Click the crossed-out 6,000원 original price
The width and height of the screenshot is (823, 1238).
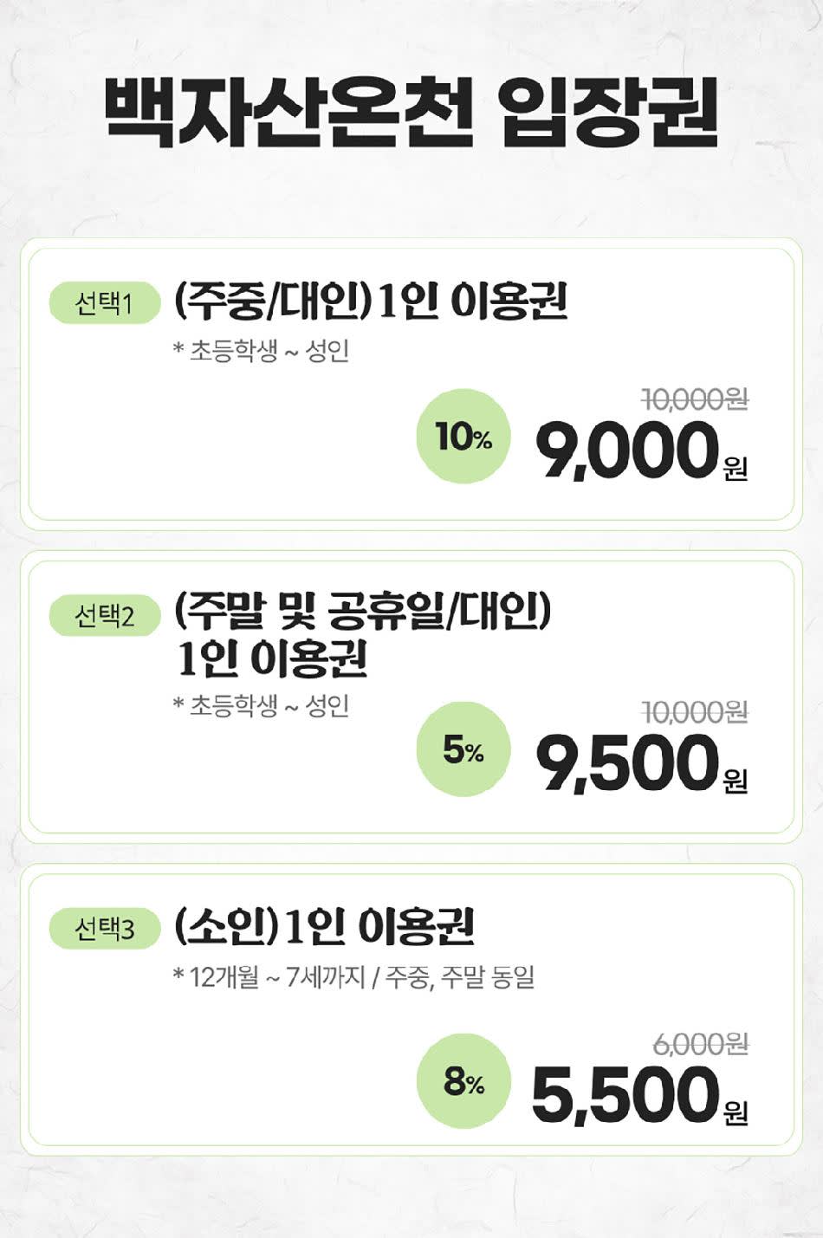point(701,1044)
